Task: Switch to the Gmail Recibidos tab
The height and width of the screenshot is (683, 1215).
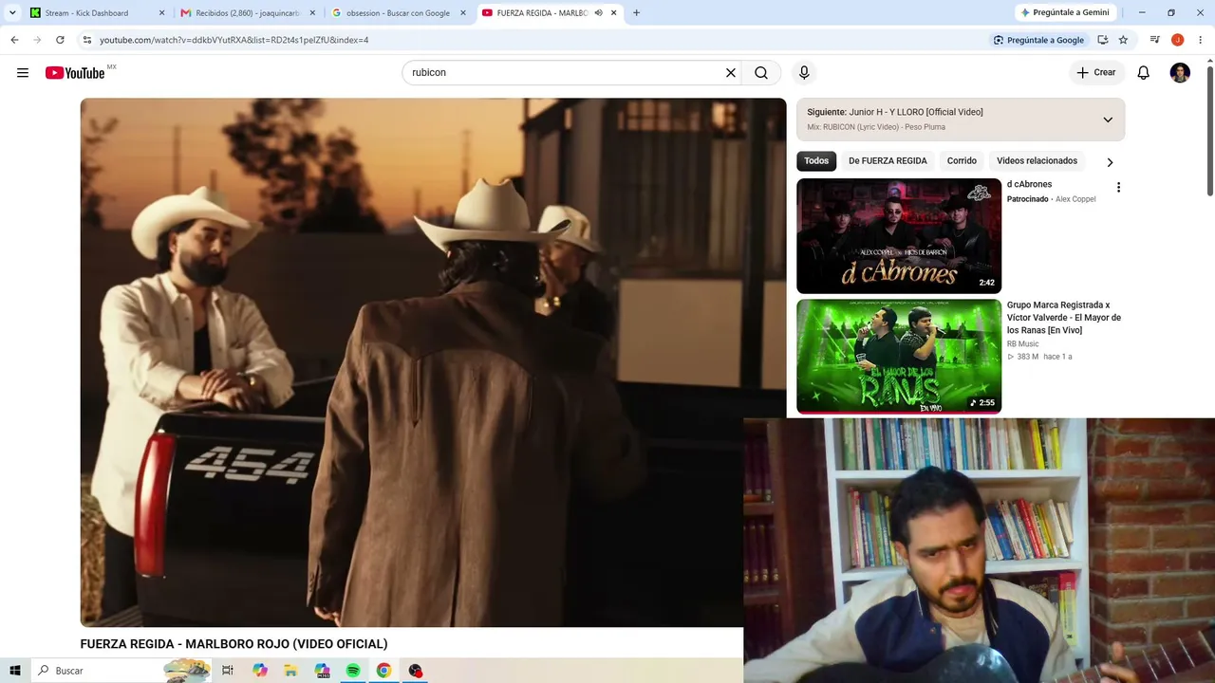Action: coord(248,13)
